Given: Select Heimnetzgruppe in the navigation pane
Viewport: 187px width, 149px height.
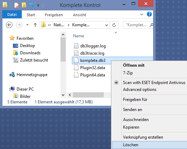Looking at the screenshot, I should click(32, 75).
